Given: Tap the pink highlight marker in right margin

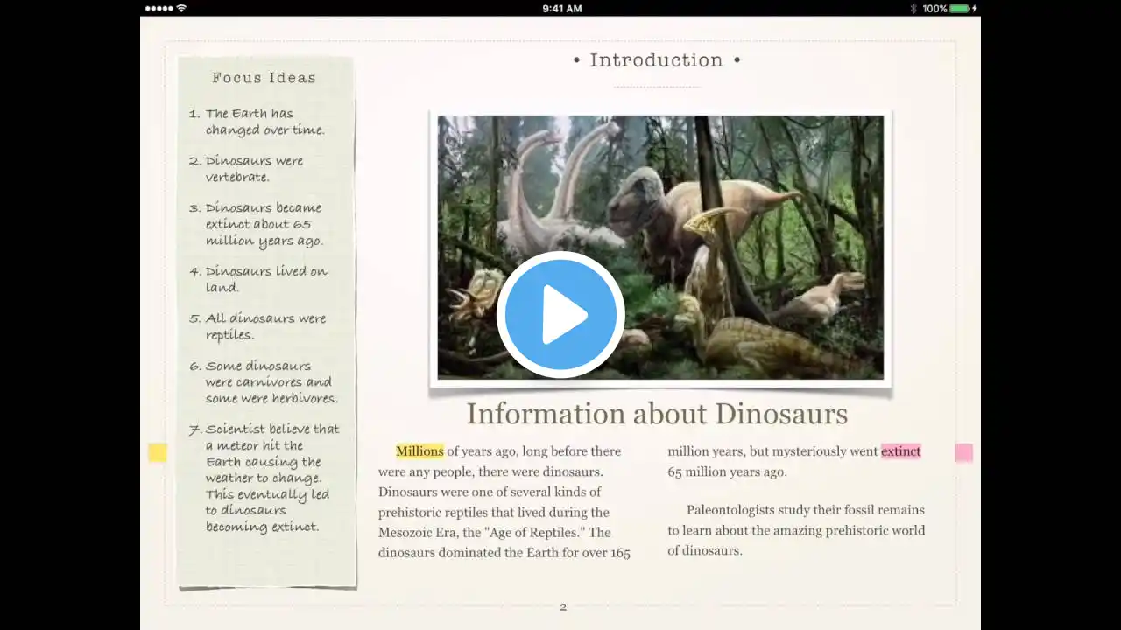Looking at the screenshot, I should (x=963, y=452).
